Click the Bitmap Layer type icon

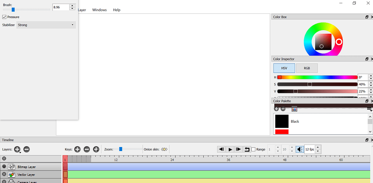point(12,167)
